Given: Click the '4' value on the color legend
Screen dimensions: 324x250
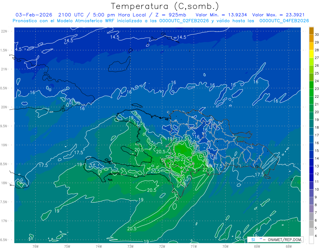Looking at the screenshot, I should point(316,236).
